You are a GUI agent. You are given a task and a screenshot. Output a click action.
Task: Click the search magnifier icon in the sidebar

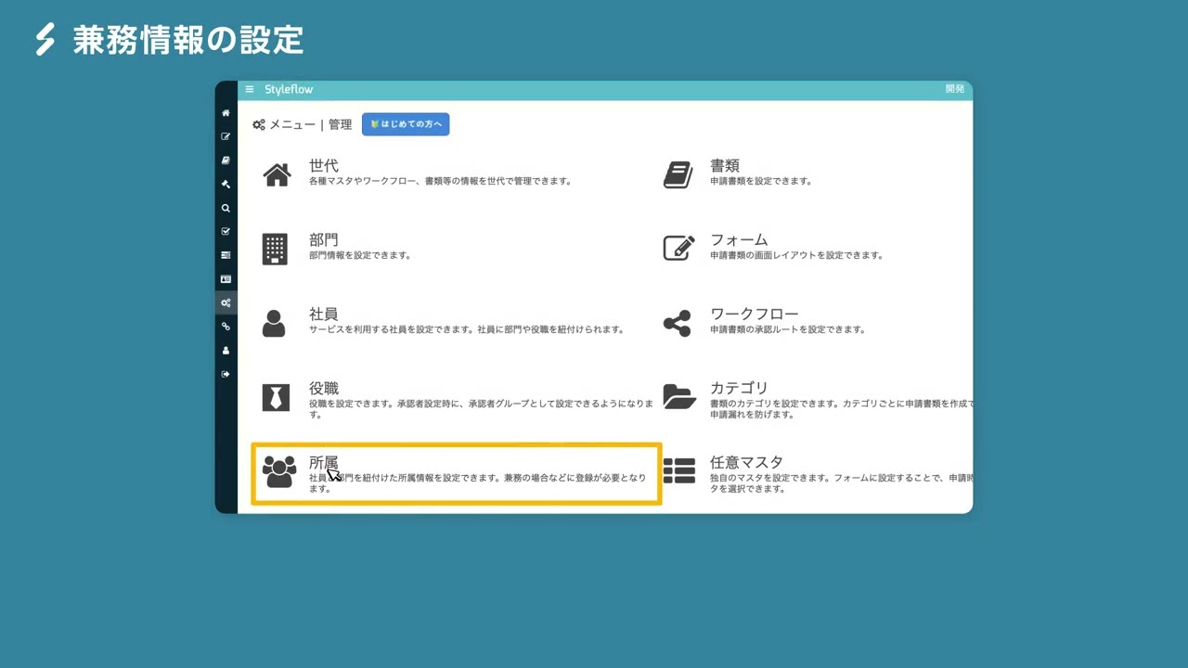(226, 208)
